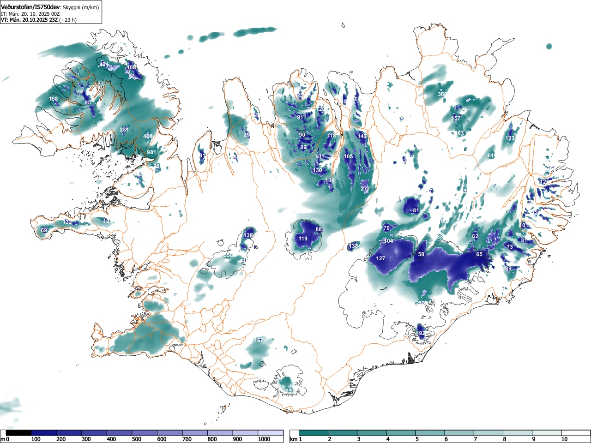
Task: Click the 5–6 km teal legend swatch
Action: [431, 433]
